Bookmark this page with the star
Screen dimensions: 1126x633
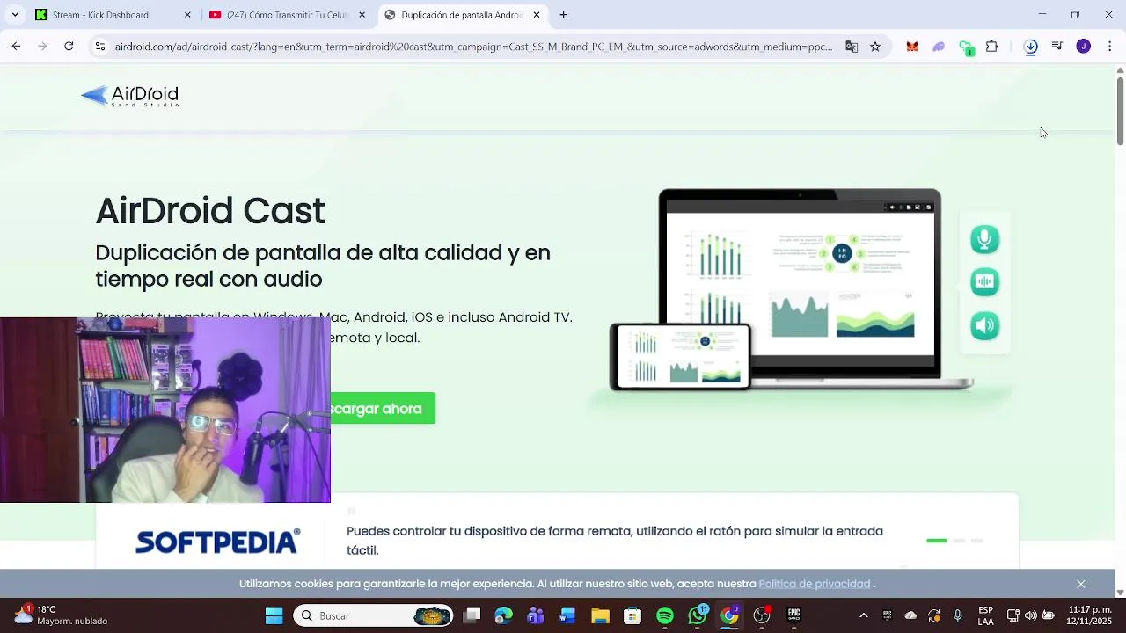tap(875, 47)
